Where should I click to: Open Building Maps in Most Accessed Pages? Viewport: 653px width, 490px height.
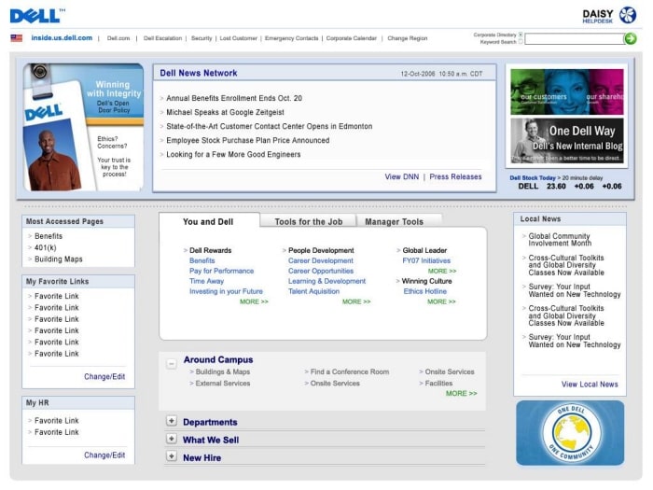tap(58, 259)
